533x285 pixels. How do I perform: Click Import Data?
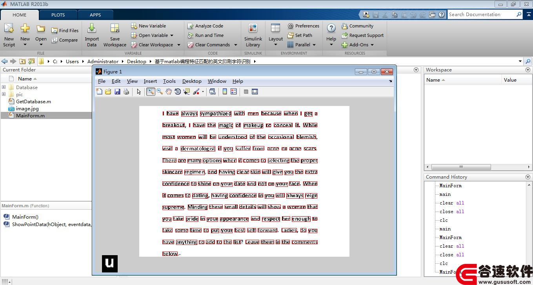(x=92, y=35)
